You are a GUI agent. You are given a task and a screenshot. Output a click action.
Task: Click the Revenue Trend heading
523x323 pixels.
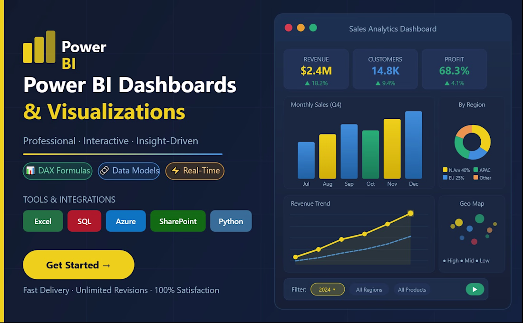click(x=310, y=203)
